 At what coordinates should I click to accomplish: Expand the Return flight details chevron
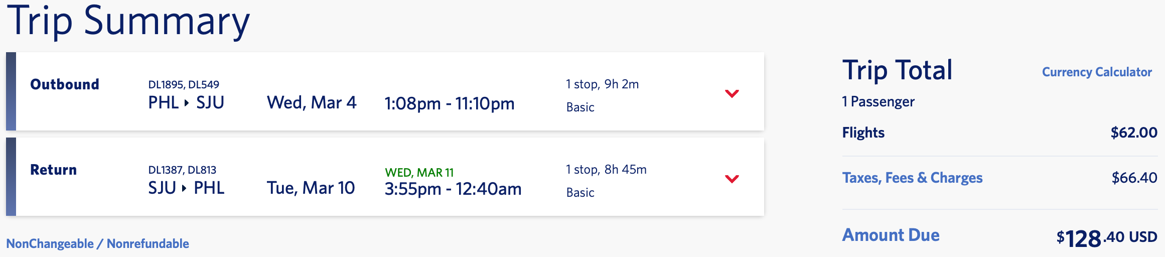point(732,179)
